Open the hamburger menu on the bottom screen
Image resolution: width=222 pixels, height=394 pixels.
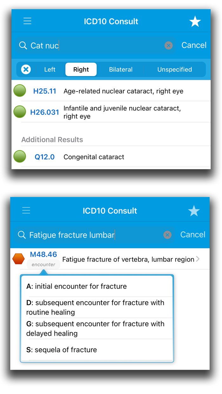26,210
